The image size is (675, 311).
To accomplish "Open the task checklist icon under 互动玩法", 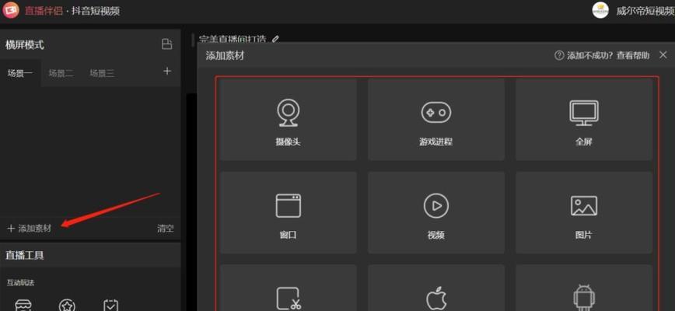I will [x=111, y=306].
